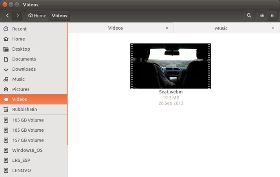
Task: Click the Downloads arrow icon in sidebar
Action: click(6, 69)
